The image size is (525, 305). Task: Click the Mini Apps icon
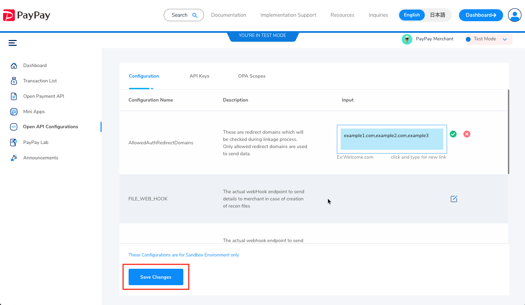point(14,112)
